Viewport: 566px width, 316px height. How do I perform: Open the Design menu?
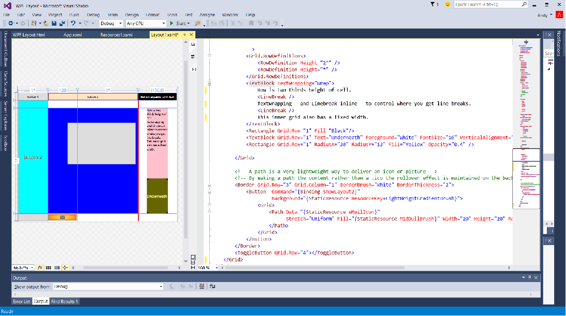click(x=131, y=15)
